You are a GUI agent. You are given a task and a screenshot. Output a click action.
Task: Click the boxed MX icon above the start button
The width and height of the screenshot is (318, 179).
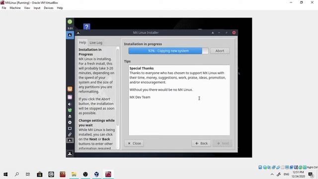[x=70, y=140]
